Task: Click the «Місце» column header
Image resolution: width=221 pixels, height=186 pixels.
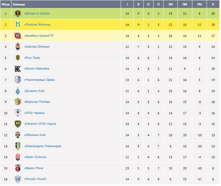Action: coord(6,4)
